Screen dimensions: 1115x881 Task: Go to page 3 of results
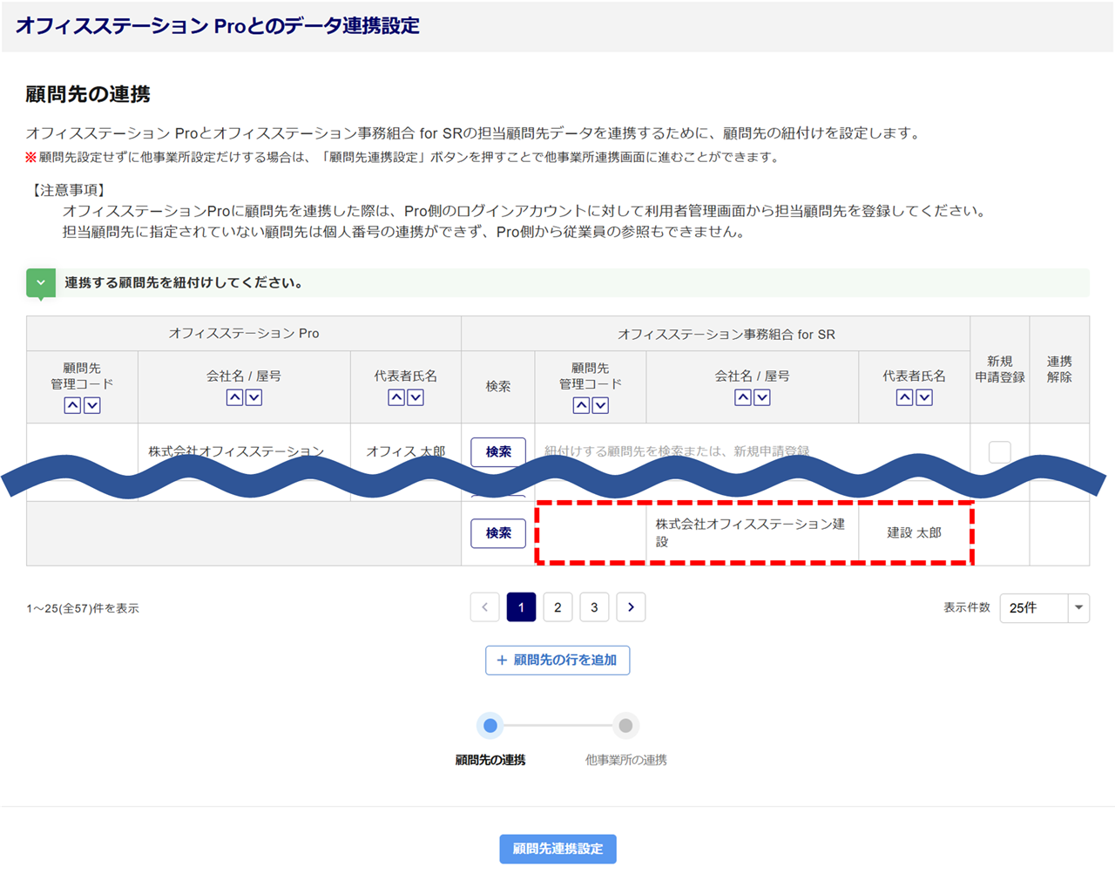(594, 607)
